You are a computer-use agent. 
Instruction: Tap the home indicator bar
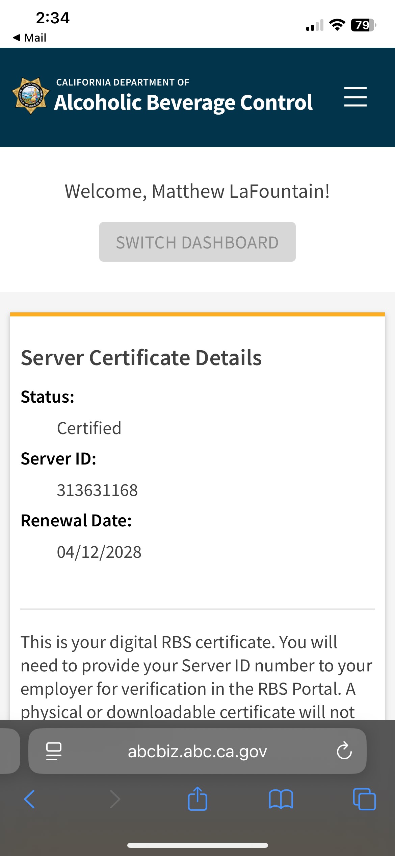pyautogui.click(x=197, y=846)
